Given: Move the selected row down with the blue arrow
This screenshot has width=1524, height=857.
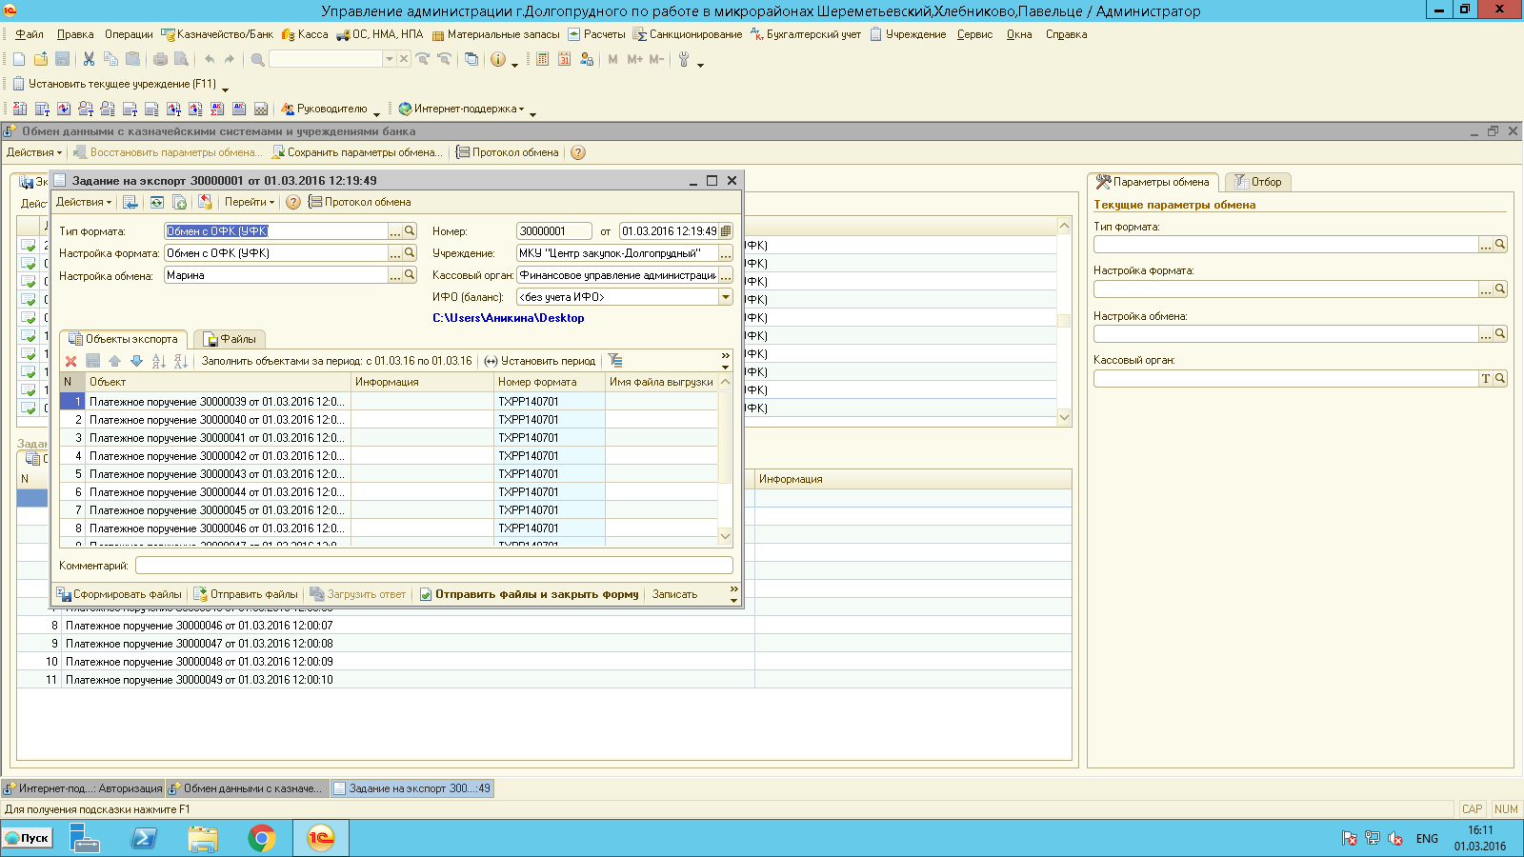Looking at the screenshot, I should tap(136, 361).
